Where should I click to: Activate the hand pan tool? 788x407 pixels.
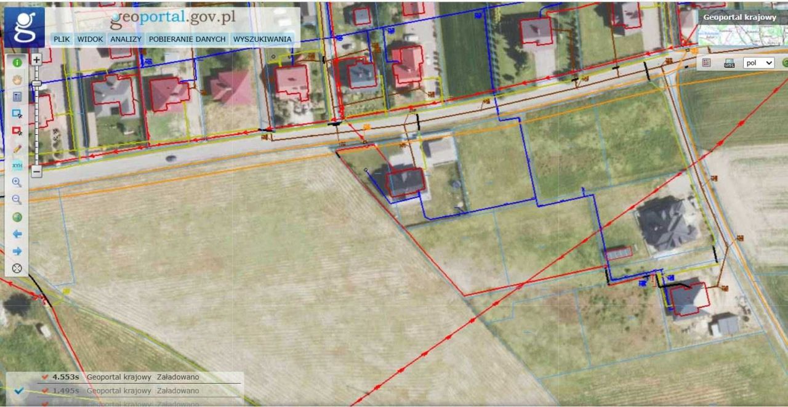pos(17,79)
